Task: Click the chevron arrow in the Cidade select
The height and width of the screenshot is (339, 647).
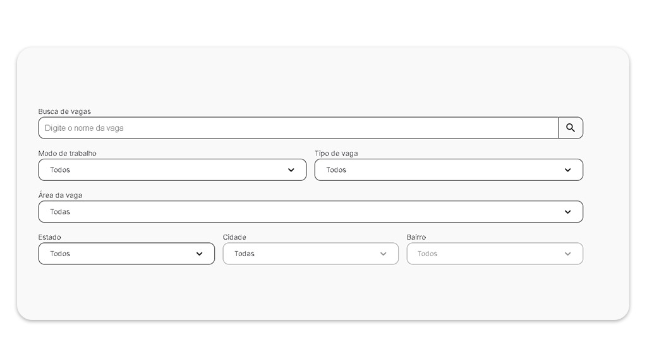Action: pos(383,254)
